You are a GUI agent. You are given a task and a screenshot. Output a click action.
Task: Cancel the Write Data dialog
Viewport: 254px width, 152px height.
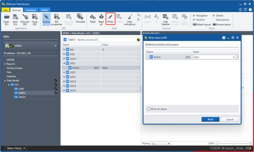pos(230,119)
